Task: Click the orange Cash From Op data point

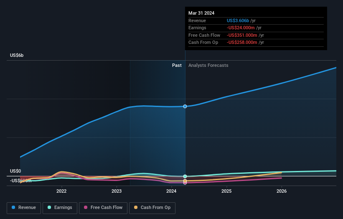Action: (185, 181)
